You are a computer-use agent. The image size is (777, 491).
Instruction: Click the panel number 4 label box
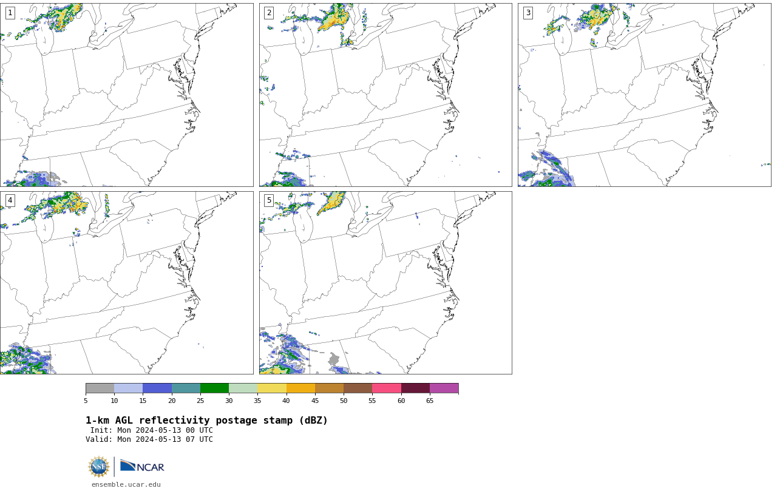click(10, 200)
